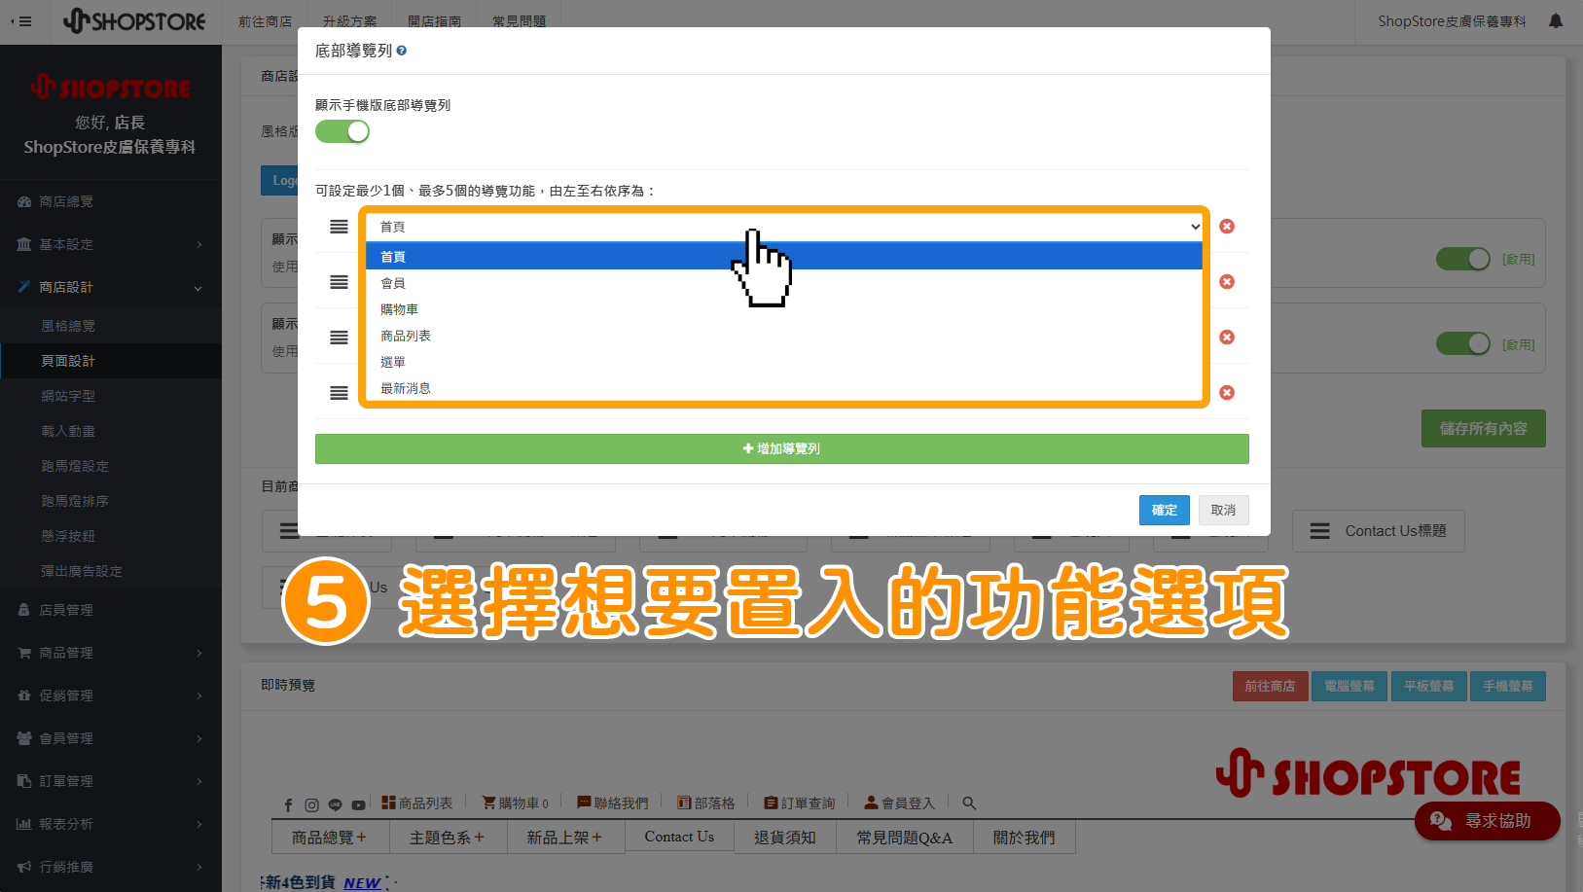Image resolution: width=1583 pixels, height=892 pixels.
Task: Switch preview to 平板螢幕
Action: click(1428, 686)
